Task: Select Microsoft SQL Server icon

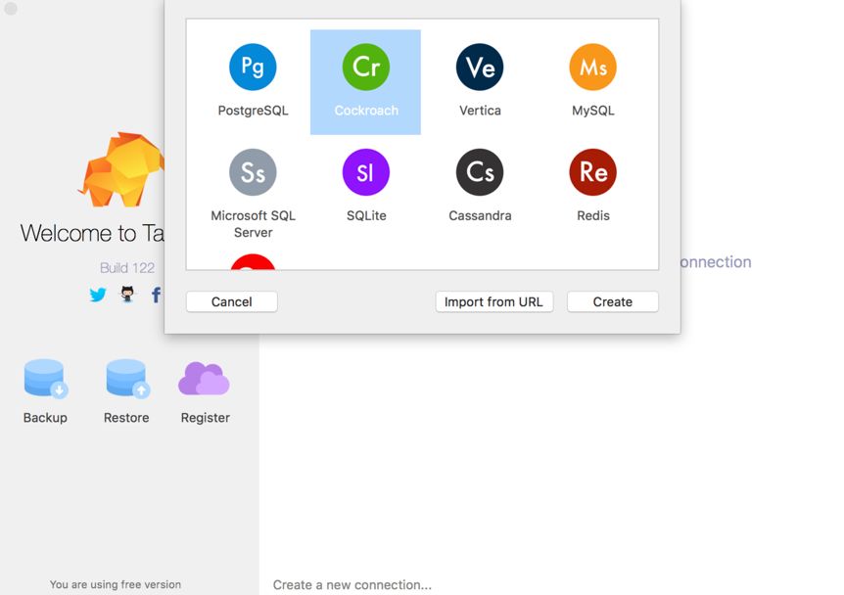Action: click(x=253, y=172)
